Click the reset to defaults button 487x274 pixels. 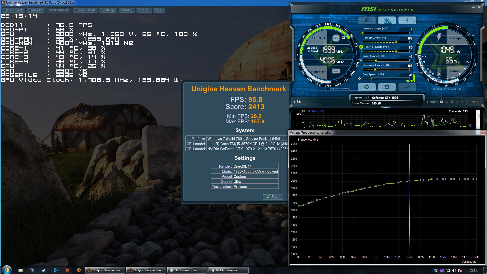click(387, 87)
